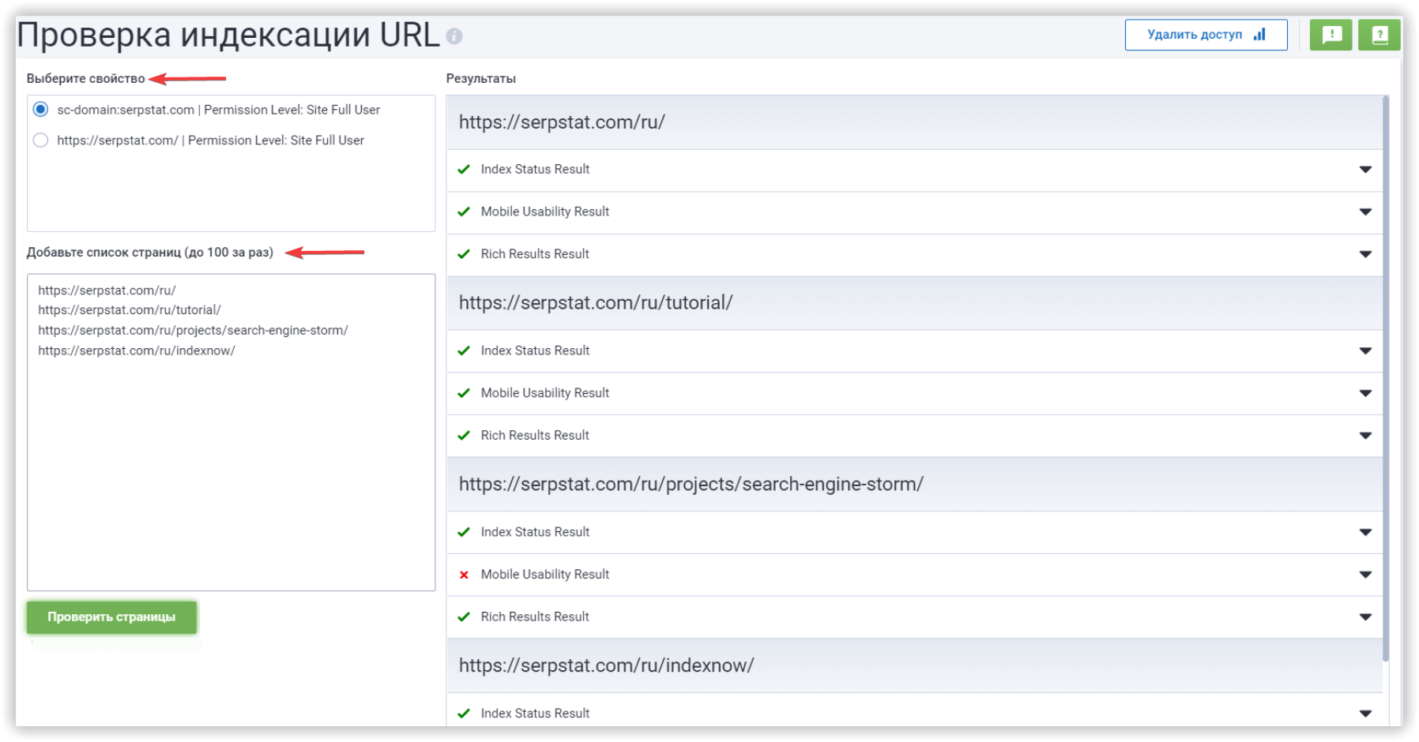Screen dimensions: 1419x742
Task: Click green check icon of /ru/tutorial/ Index Status Result
Action: point(464,350)
